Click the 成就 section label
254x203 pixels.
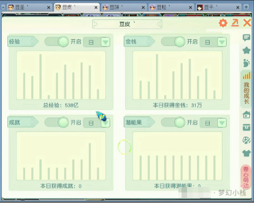22,122
